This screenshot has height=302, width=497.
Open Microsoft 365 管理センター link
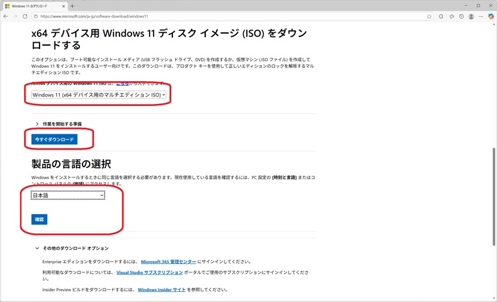(x=168, y=262)
